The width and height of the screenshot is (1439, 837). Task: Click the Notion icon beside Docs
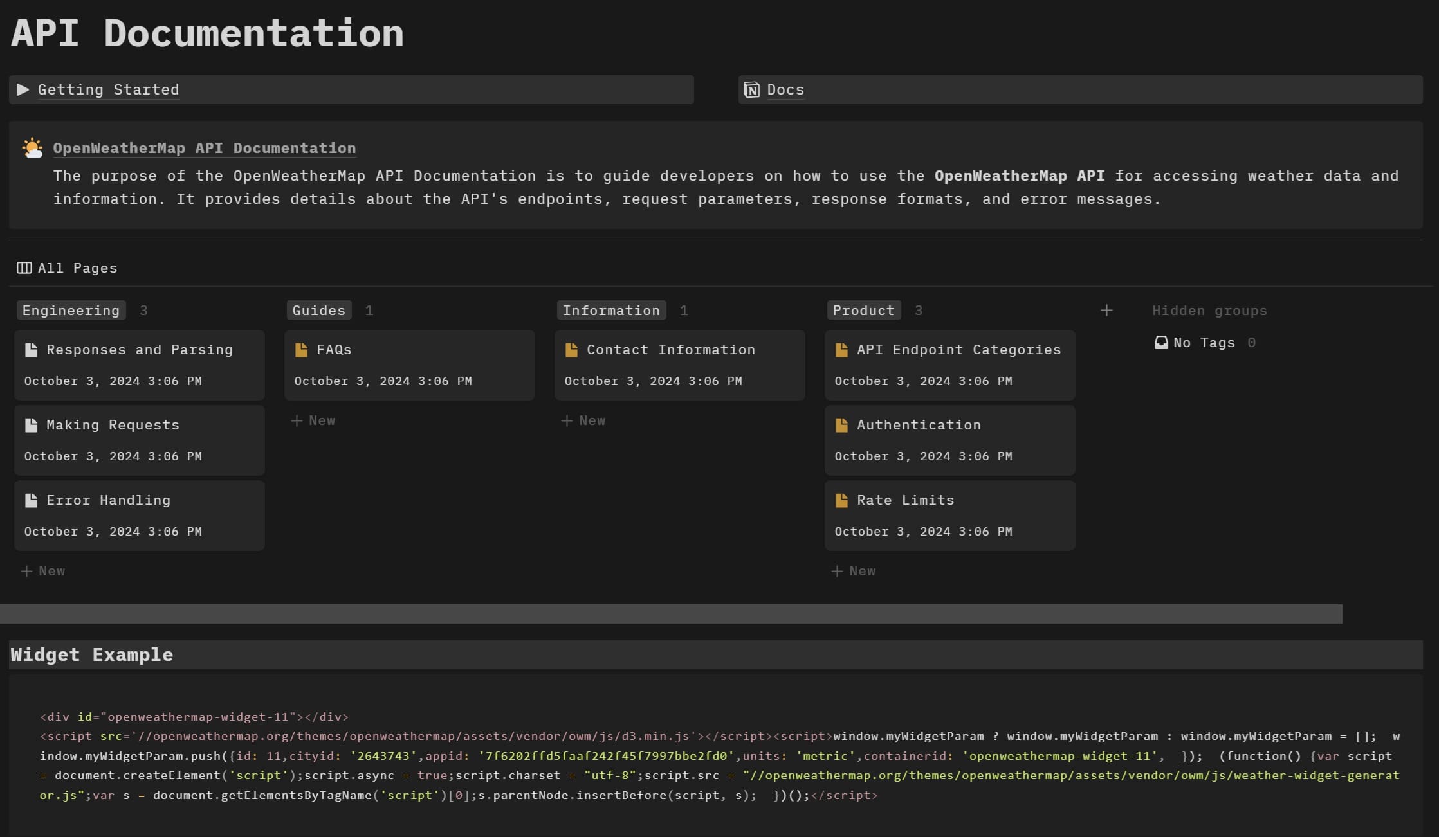point(751,89)
